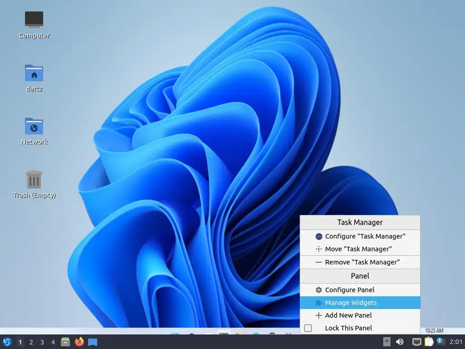Switch to virtual desktop 1

tap(20, 342)
